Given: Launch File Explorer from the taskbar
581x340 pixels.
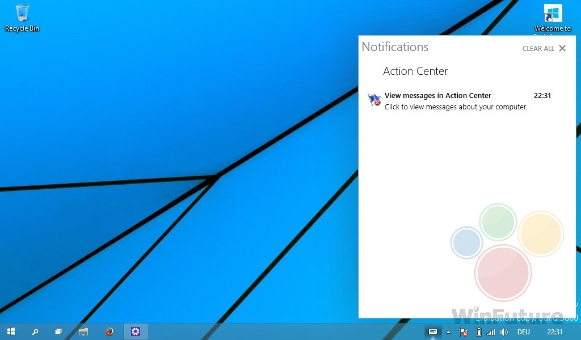Looking at the screenshot, I should coord(83,331).
